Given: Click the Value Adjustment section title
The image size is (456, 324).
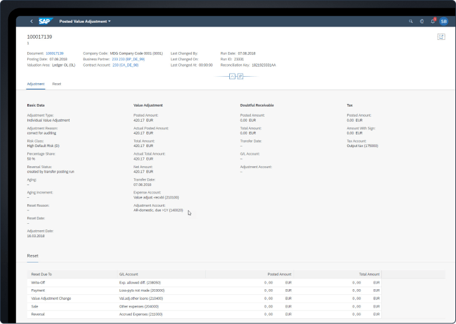Looking at the screenshot, I should click(148, 105).
